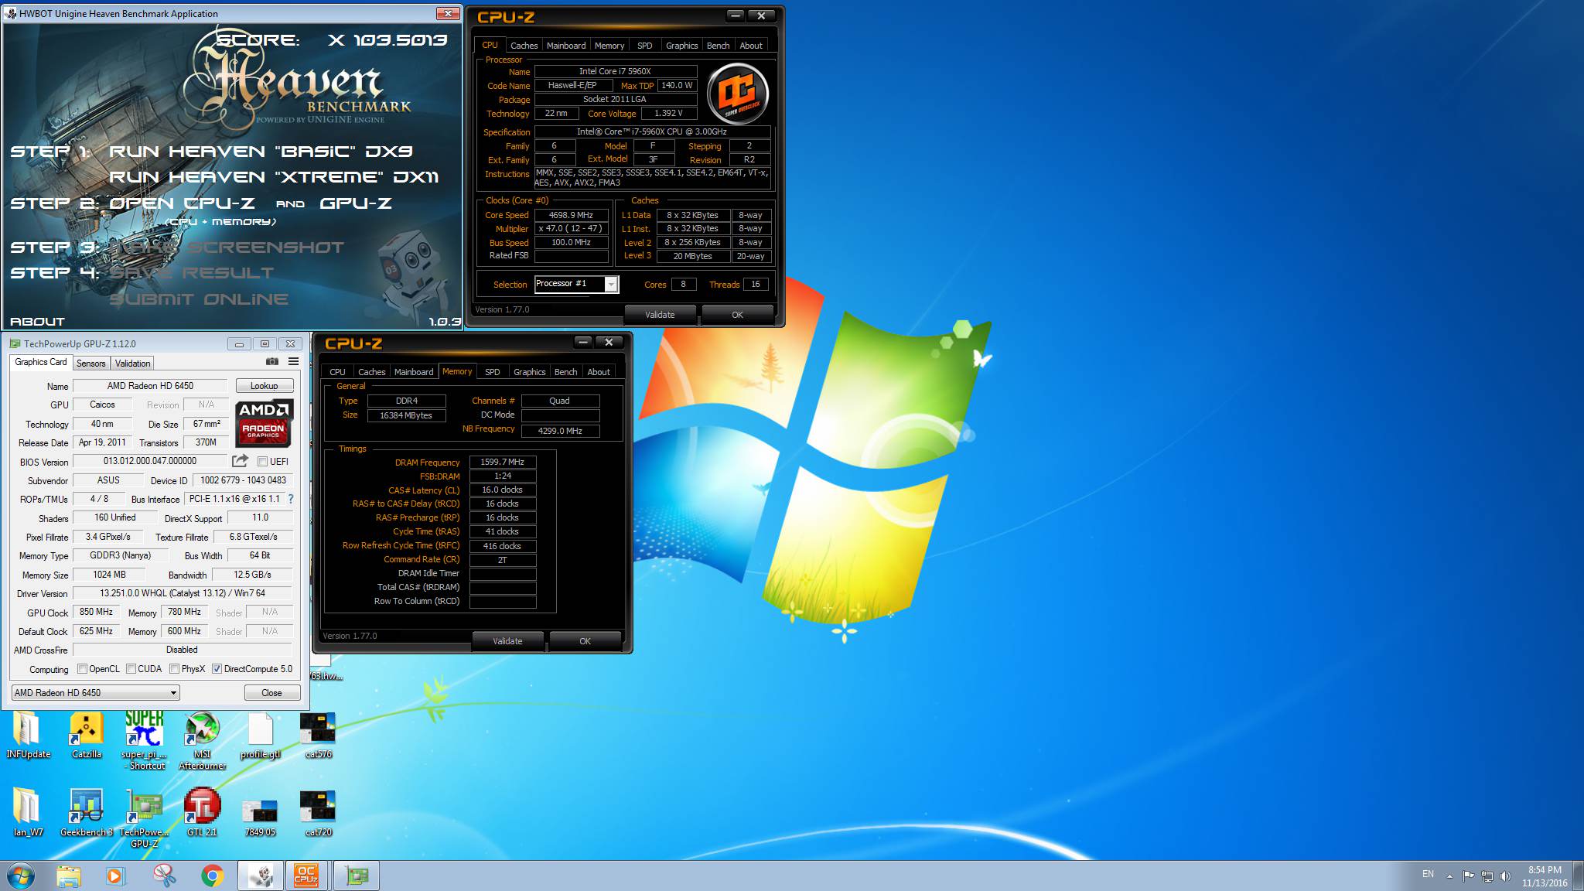The height and width of the screenshot is (891, 1584).
Task: Click OK in top CPU-Z window
Action: coord(737,315)
